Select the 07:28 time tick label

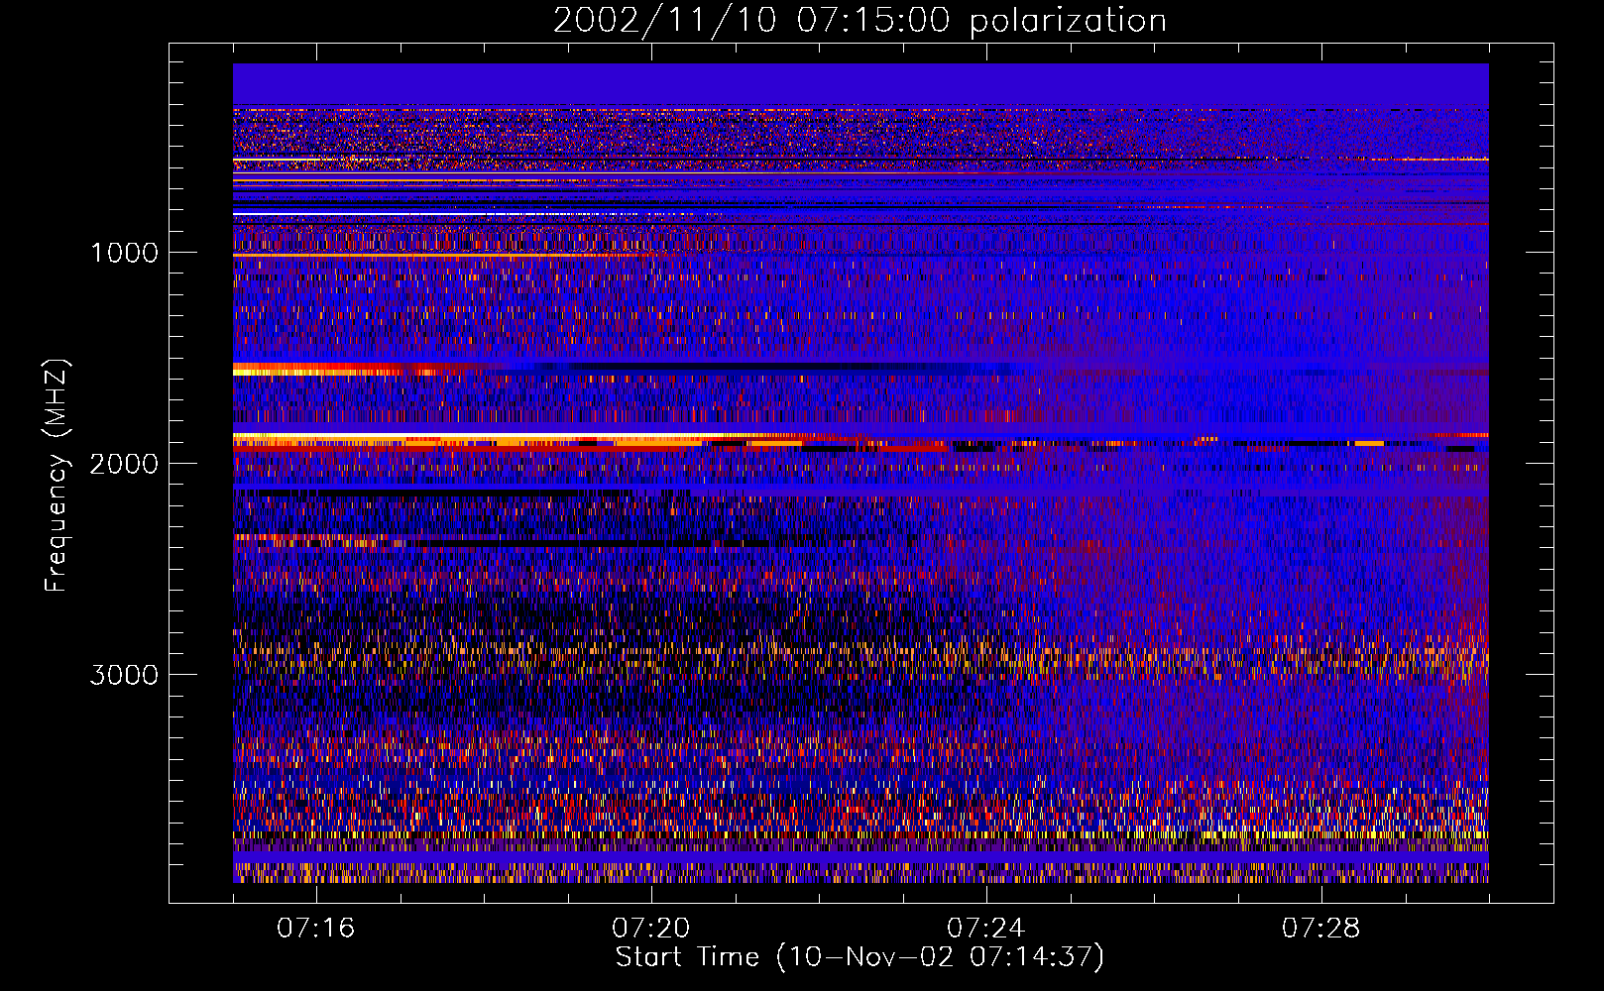click(x=1321, y=929)
